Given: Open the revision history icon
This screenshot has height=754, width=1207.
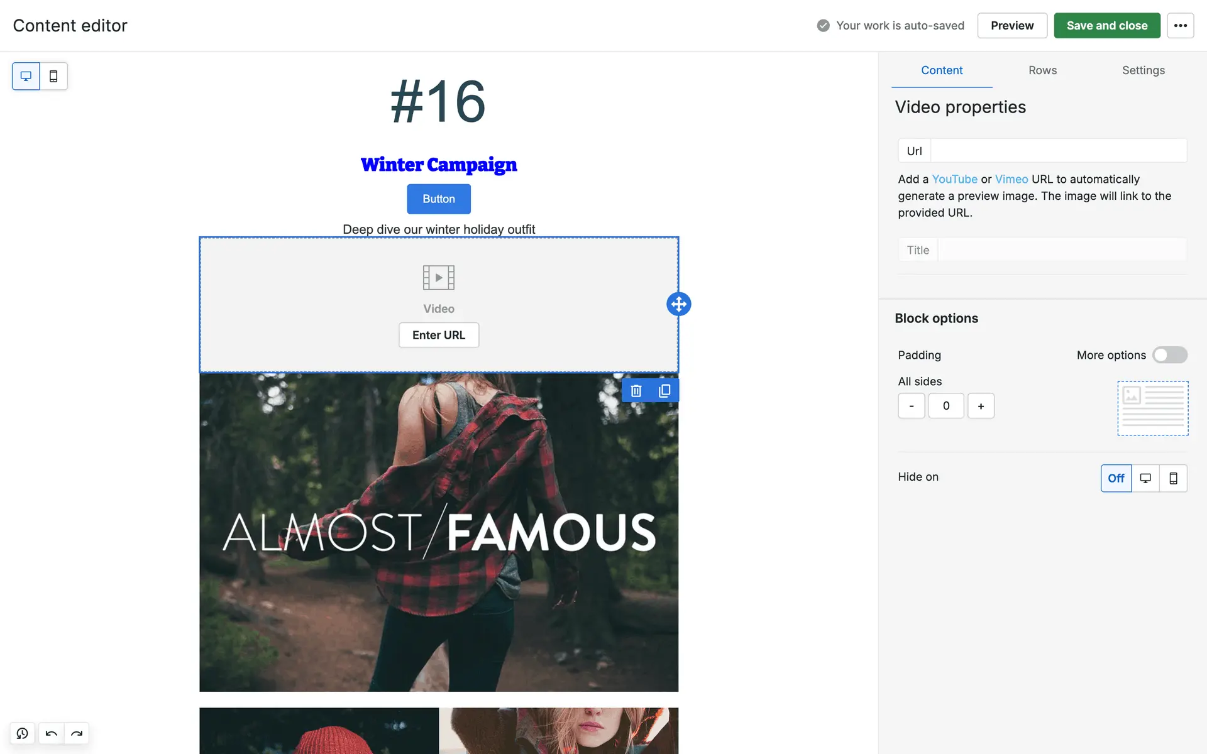Looking at the screenshot, I should [x=23, y=733].
